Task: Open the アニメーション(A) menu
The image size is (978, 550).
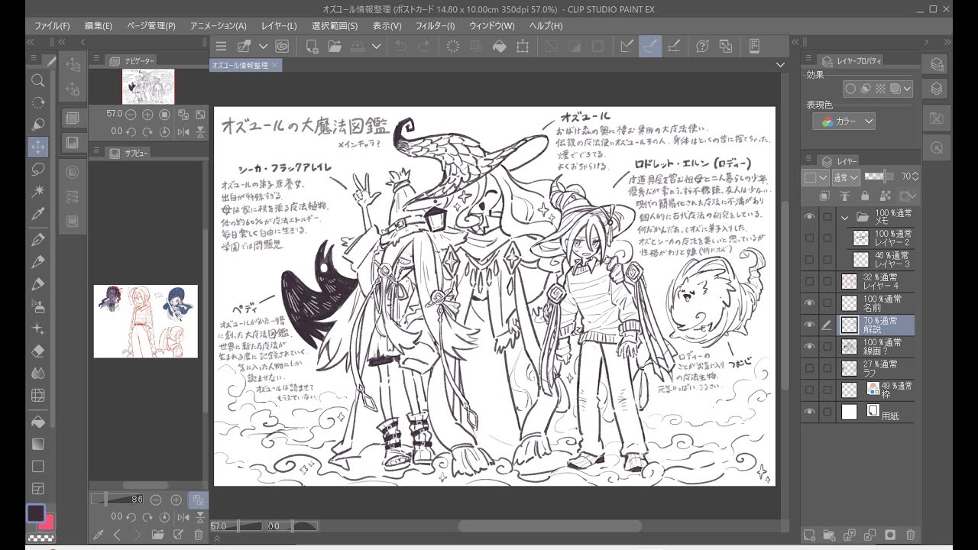Action: [219, 25]
